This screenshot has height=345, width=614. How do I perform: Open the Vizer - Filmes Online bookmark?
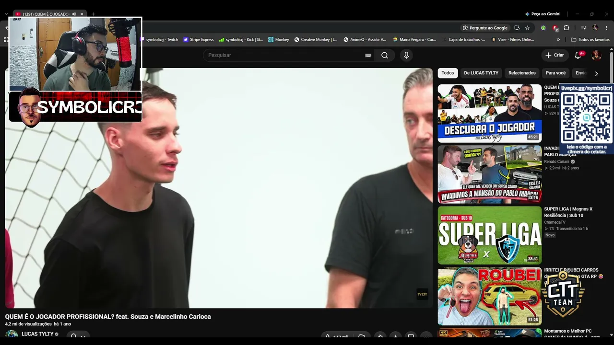(x=513, y=40)
